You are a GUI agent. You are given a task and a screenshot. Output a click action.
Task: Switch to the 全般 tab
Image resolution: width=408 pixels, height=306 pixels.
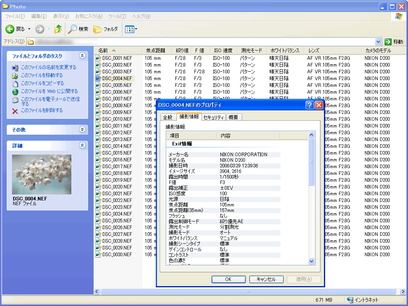coord(168,118)
